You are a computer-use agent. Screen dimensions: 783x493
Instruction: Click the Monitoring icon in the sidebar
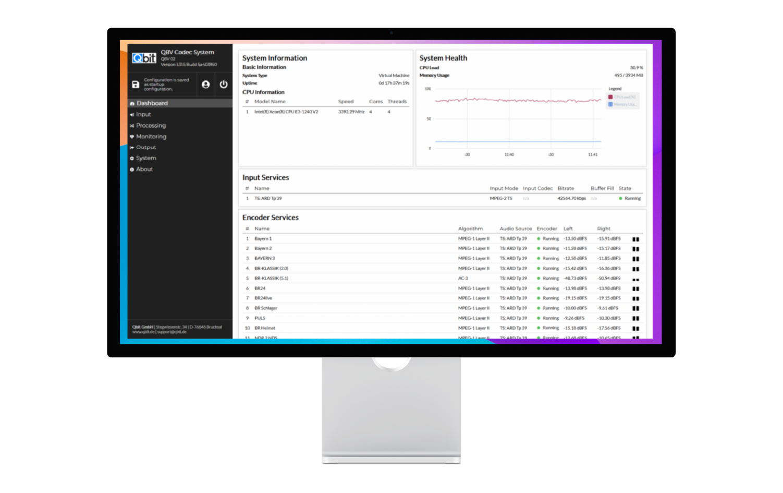pos(132,136)
